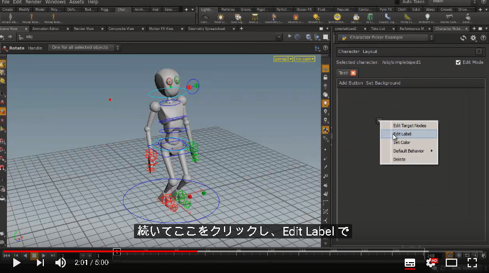Seek on the red YouTube progress bar
This screenshot has height=273, width=489.
point(100,251)
